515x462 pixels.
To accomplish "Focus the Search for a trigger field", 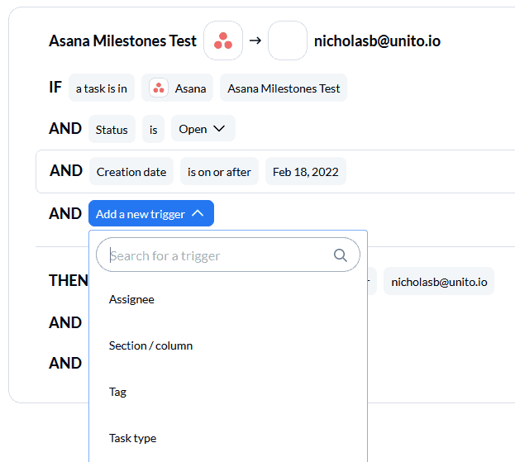I will (x=228, y=255).
